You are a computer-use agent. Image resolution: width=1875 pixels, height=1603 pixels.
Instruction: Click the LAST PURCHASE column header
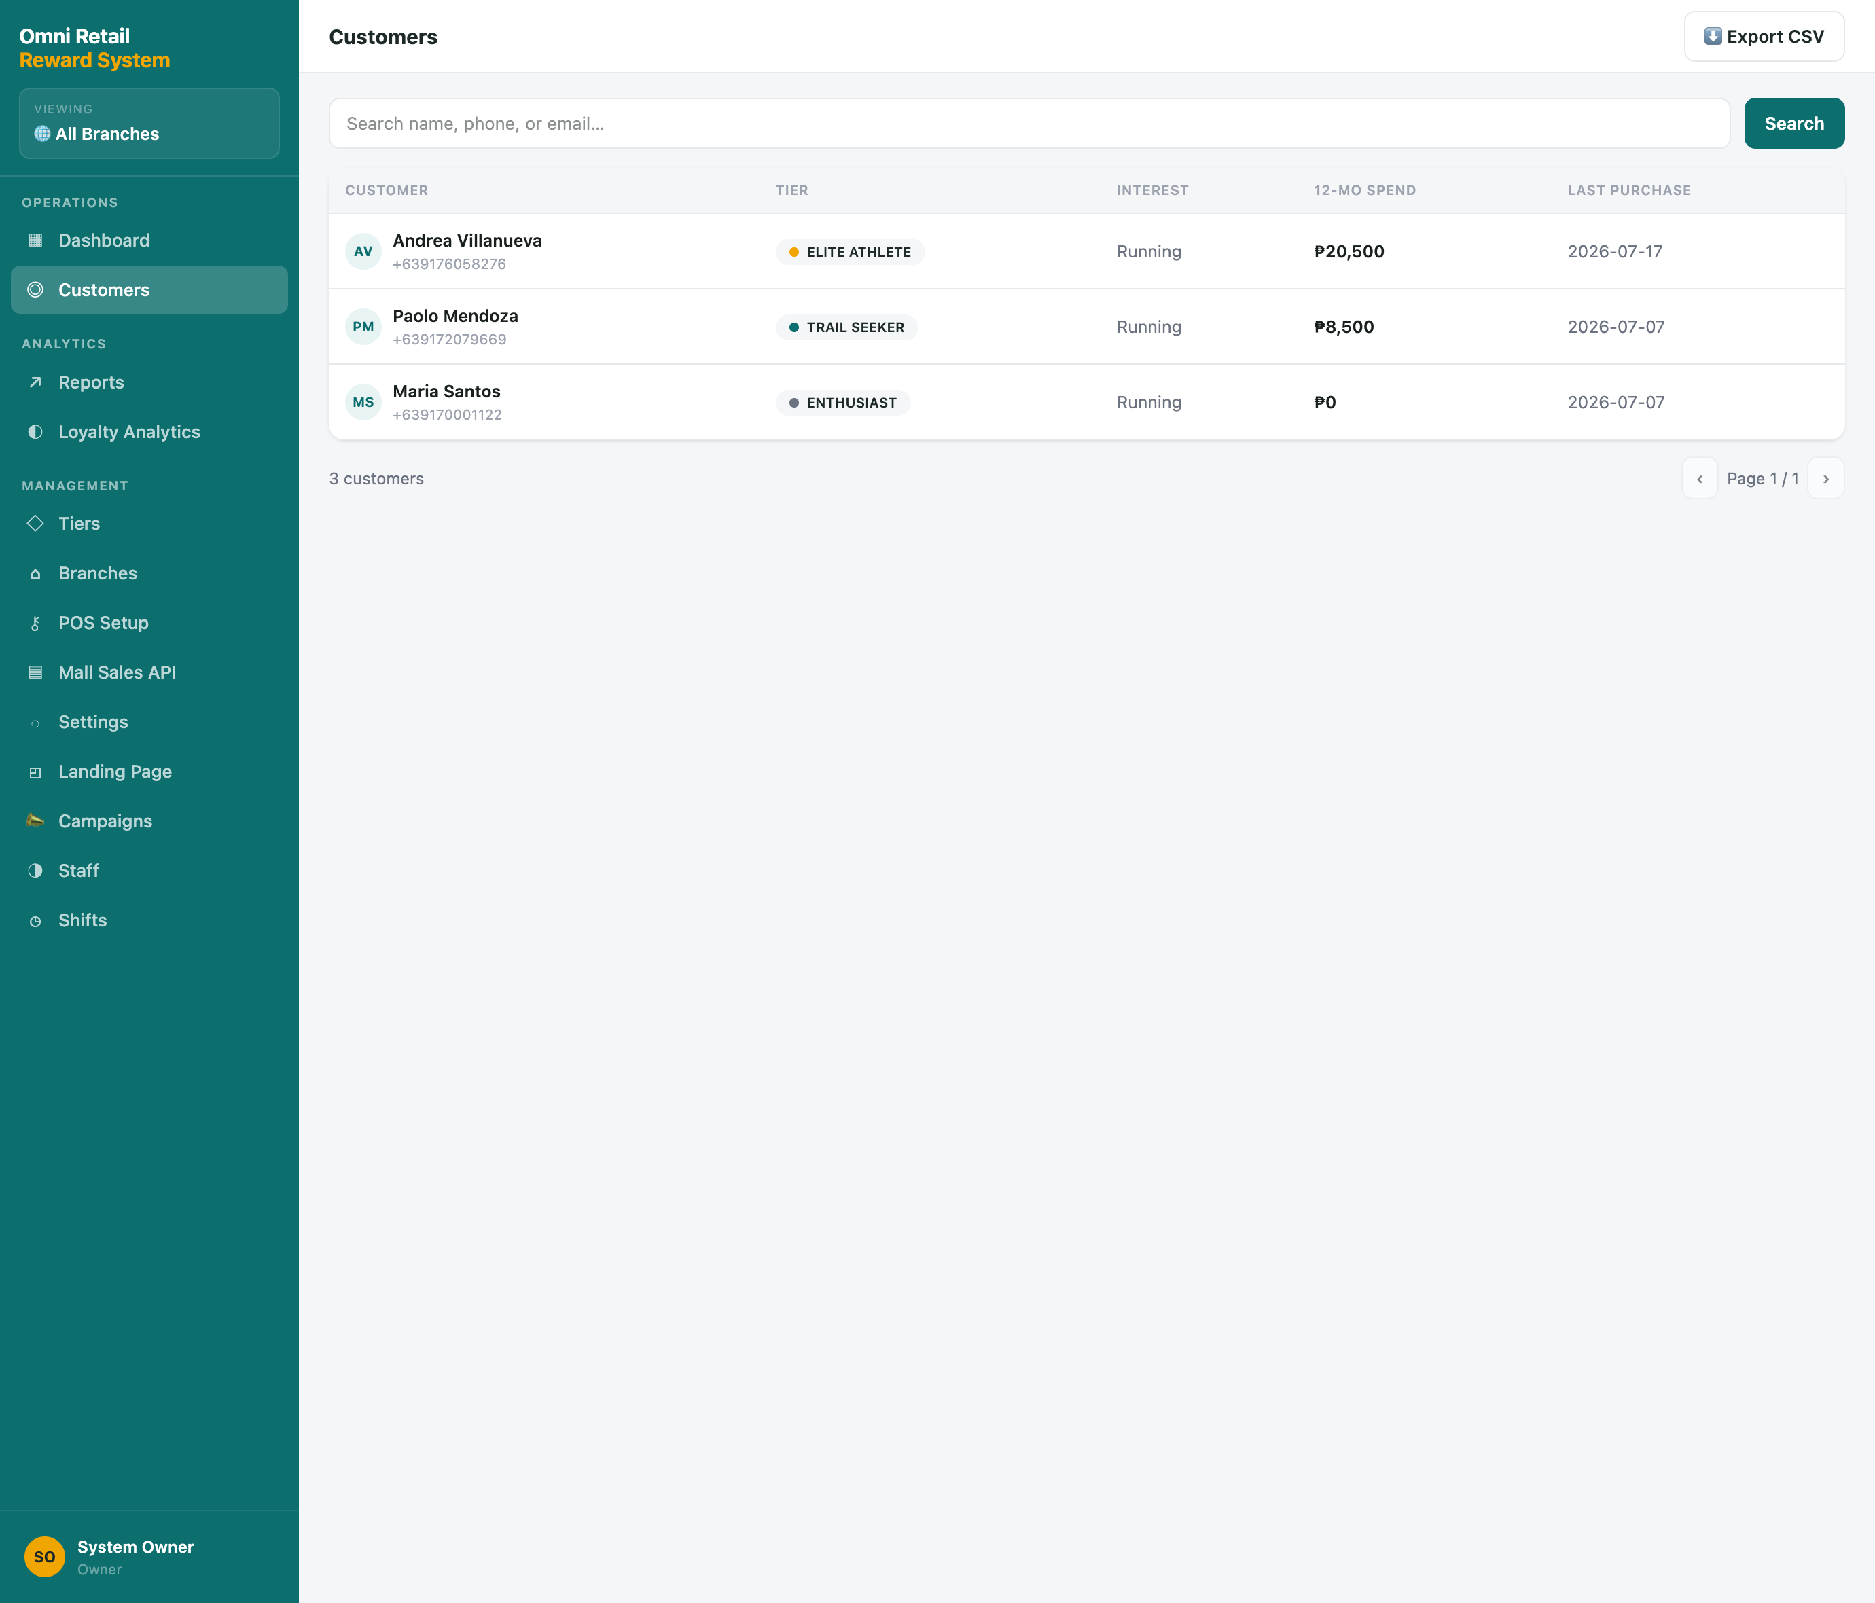coord(1629,190)
